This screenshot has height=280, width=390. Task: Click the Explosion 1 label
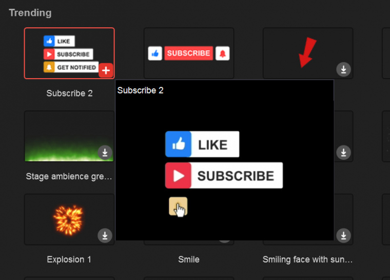pyautogui.click(x=69, y=259)
